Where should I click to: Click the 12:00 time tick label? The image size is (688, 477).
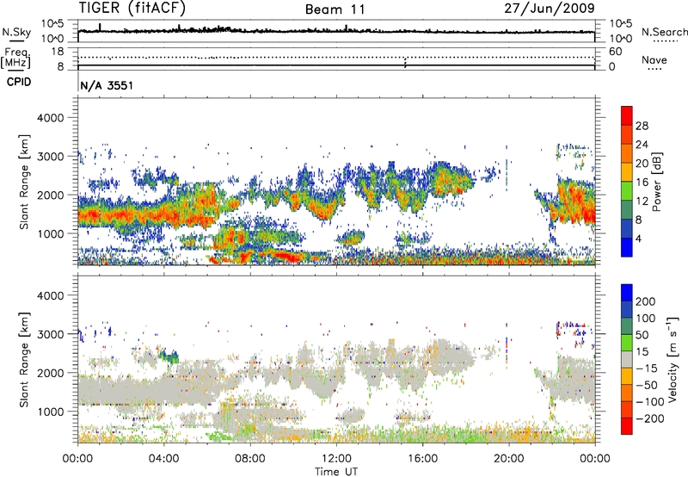336,459
